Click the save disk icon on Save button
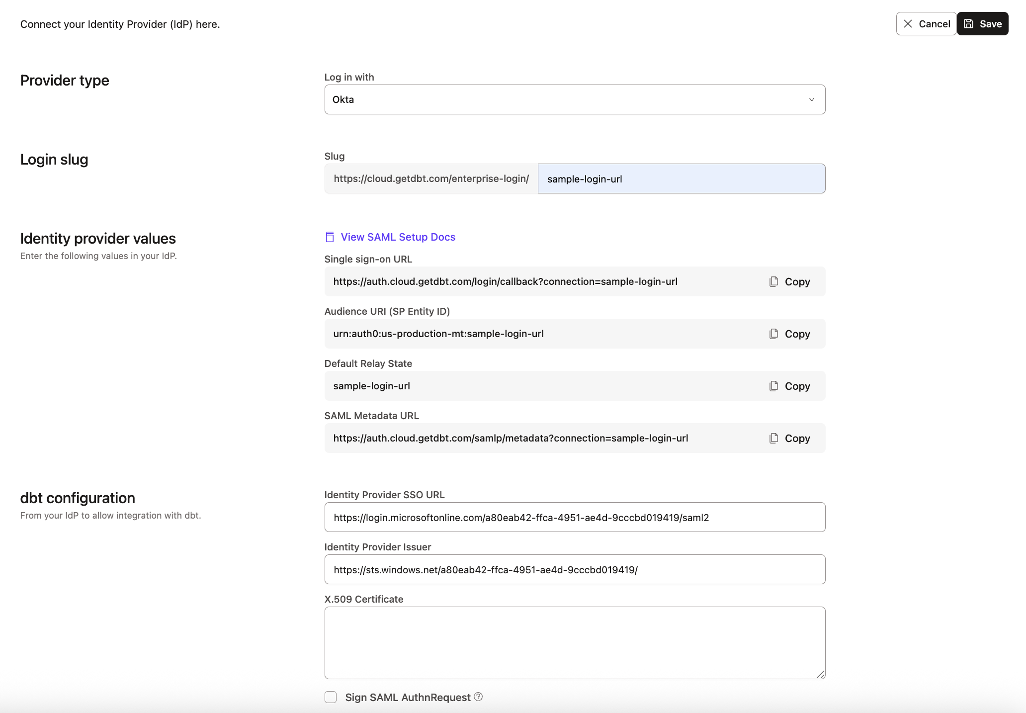This screenshot has height=713, width=1026. point(968,23)
